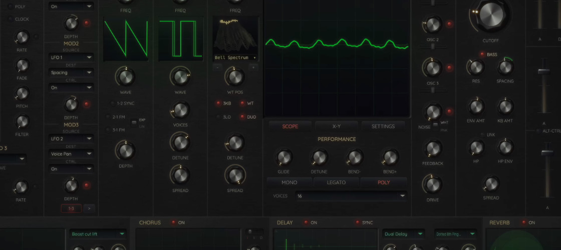Click the Performance DETUNE knob
The height and width of the screenshot is (250, 561).
tap(319, 157)
